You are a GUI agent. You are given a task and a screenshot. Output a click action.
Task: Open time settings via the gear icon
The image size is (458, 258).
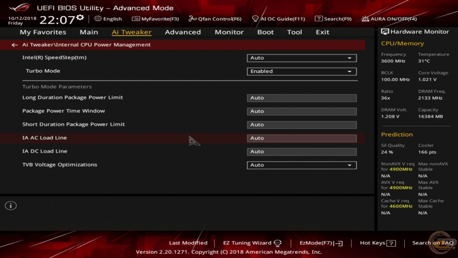[80, 18]
